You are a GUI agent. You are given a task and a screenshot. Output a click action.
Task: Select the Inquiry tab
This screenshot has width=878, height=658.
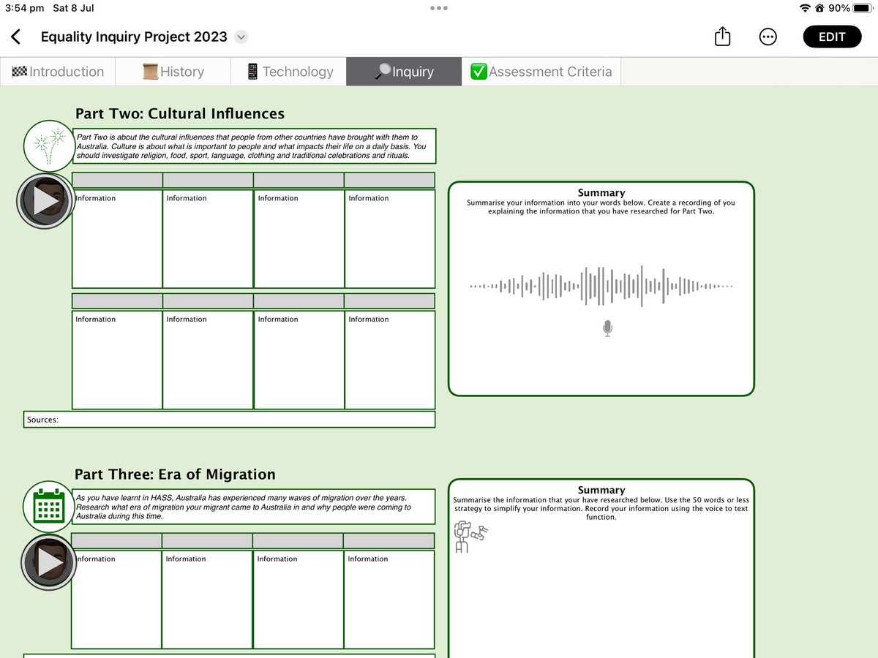pyautogui.click(x=404, y=72)
